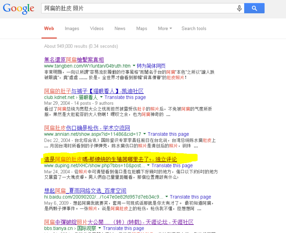Click Translate this page for annian.net result

pos(168,134)
